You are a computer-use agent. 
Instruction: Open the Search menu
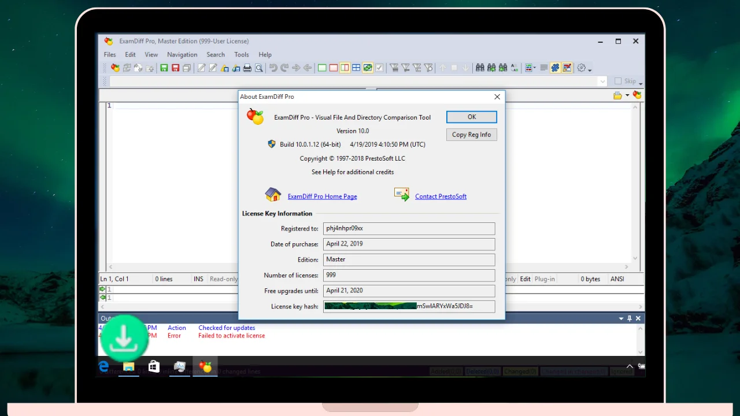coord(216,54)
